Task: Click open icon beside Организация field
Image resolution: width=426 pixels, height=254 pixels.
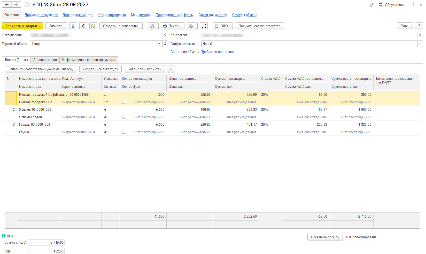Action: click(165, 35)
